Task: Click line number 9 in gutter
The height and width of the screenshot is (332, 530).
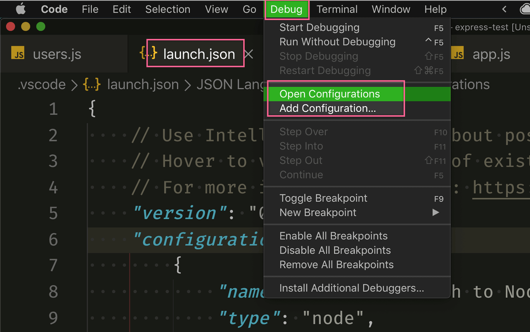Action: click(x=53, y=318)
